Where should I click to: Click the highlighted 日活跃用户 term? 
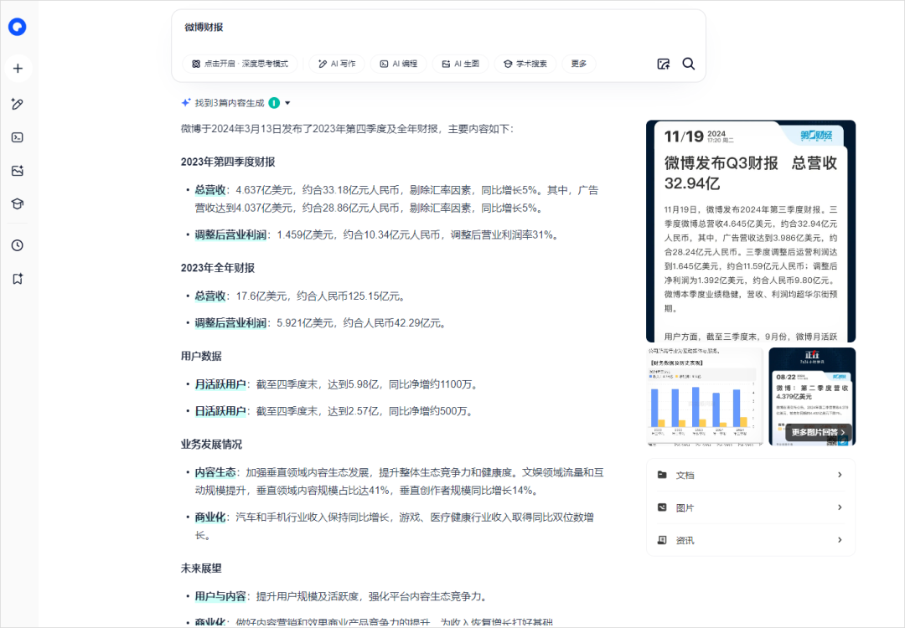[x=220, y=411]
